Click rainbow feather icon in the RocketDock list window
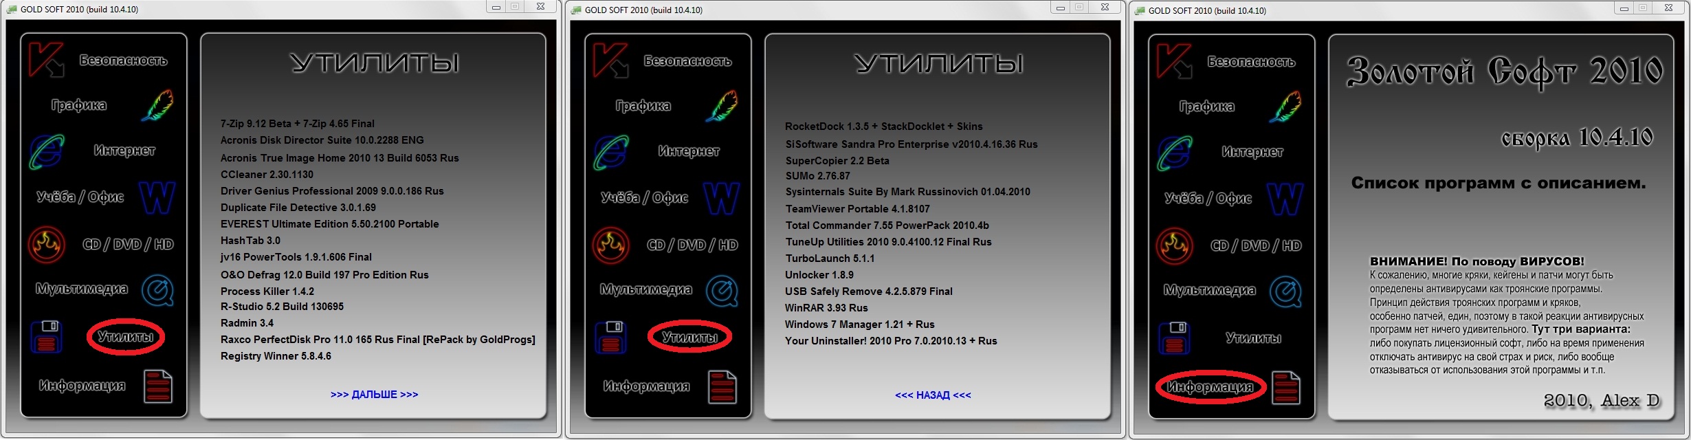The width and height of the screenshot is (1691, 440). click(722, 105)
